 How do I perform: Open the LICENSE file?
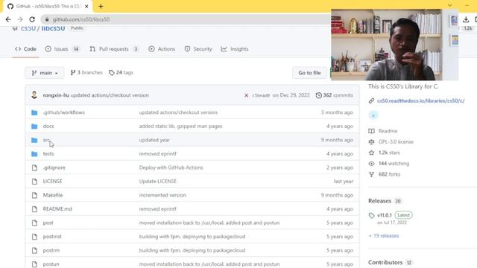(53, 182)
